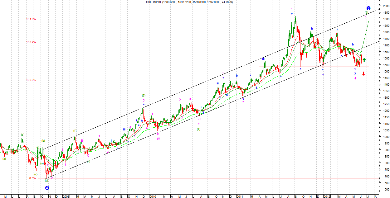This screenshot has height=198, width=390.
Task: Select the pink W wave label
Action: point(158,139)
